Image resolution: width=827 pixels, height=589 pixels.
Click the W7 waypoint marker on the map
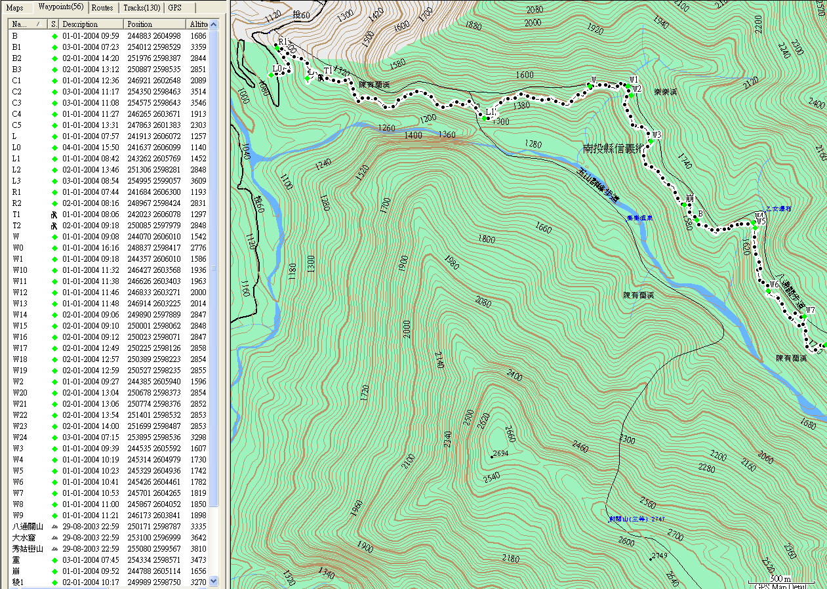[803, 316]
